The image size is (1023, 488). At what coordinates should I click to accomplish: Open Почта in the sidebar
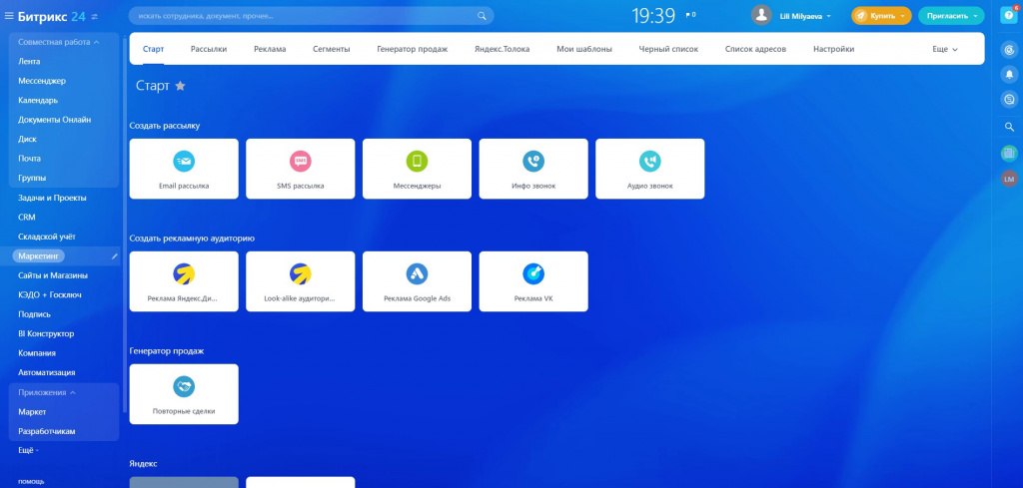tap(29, 159)
